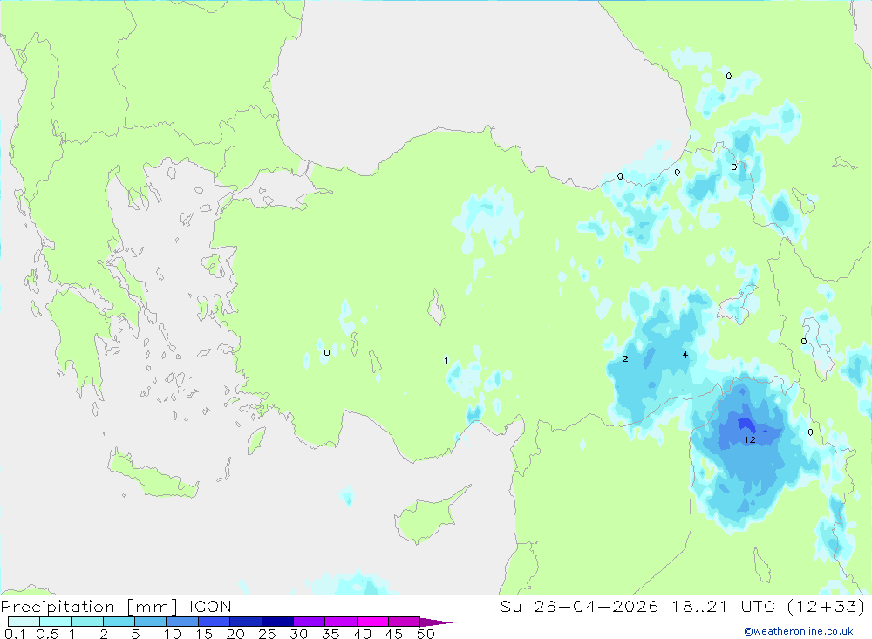Screen dimensions: 872x639
Task: Click the '30' legend scale label
Action: click(x=298, y=634)
